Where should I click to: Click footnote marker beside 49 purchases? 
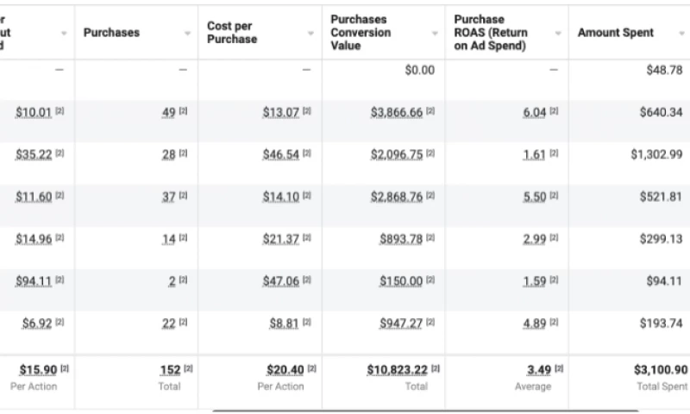coord(182,113)
